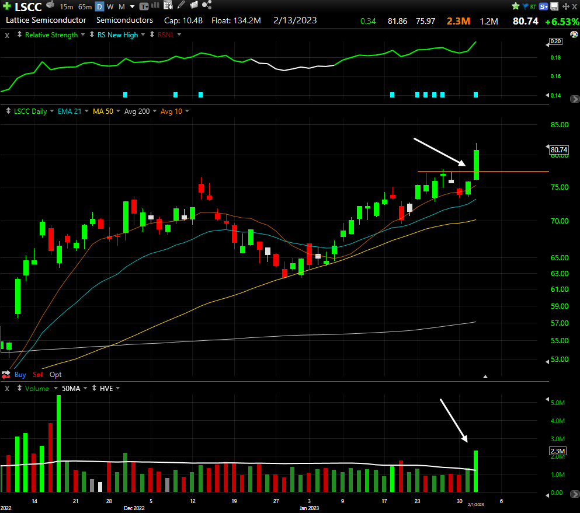Click the orange horizontal resistance line
580x513 pixels.
click(x=483, y=172)
